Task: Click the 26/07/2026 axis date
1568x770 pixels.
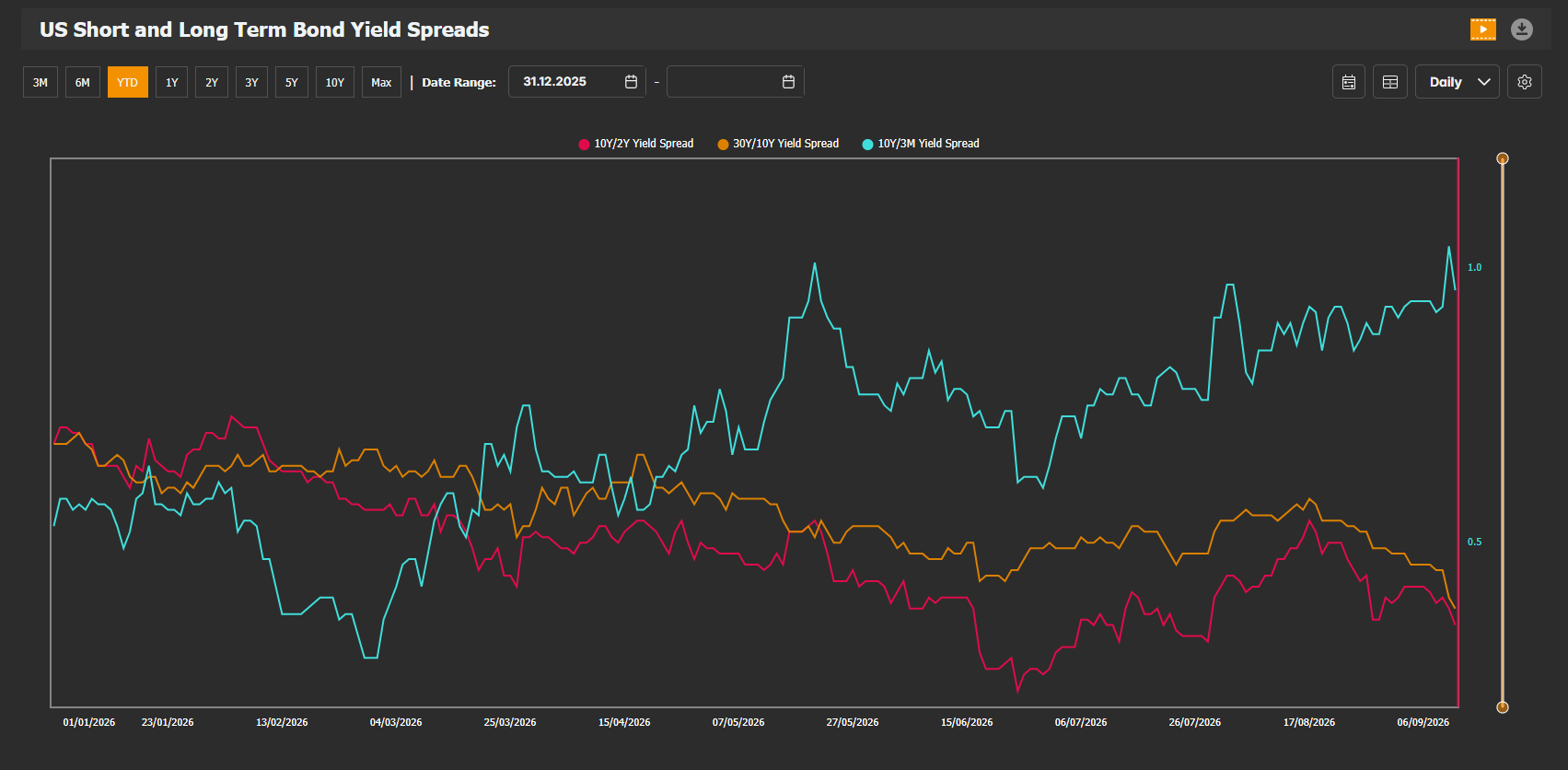Action: point(1195,722)
